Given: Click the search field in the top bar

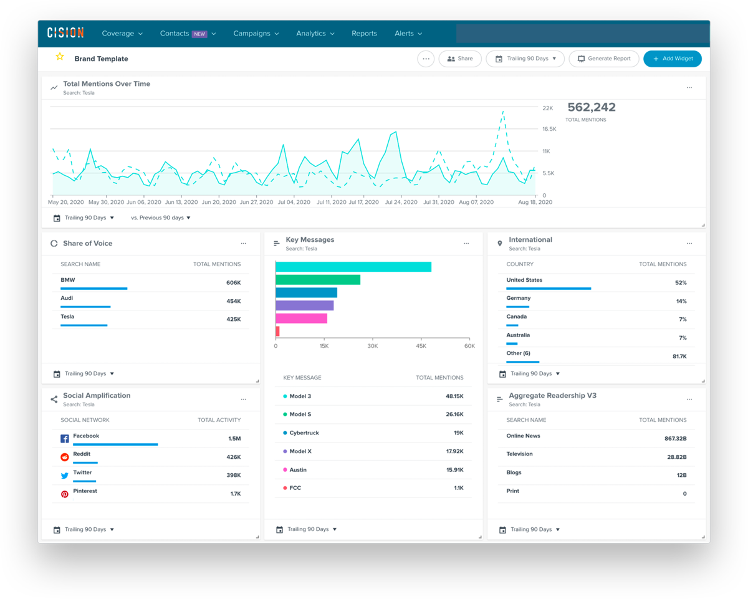Looking at the screenshot, I should tap(582, 34).
